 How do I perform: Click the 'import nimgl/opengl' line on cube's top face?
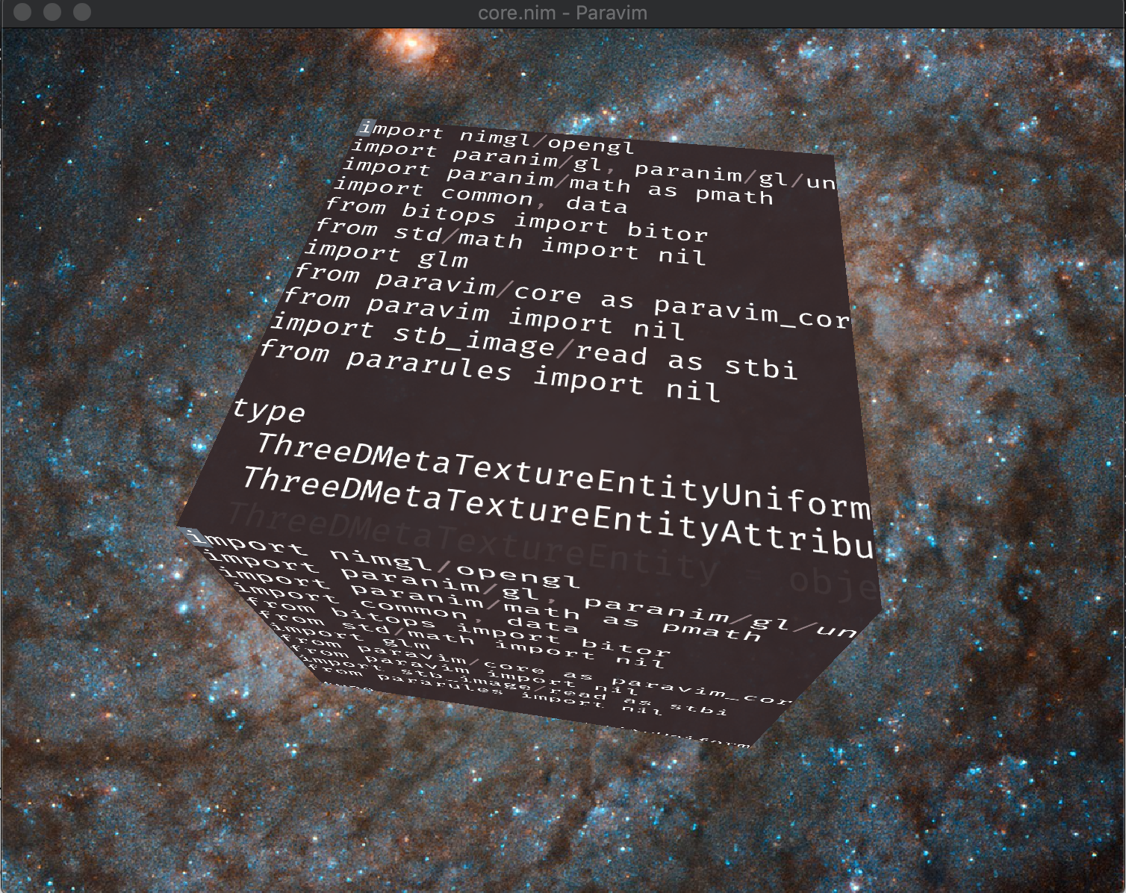click(x=496, y=138)
